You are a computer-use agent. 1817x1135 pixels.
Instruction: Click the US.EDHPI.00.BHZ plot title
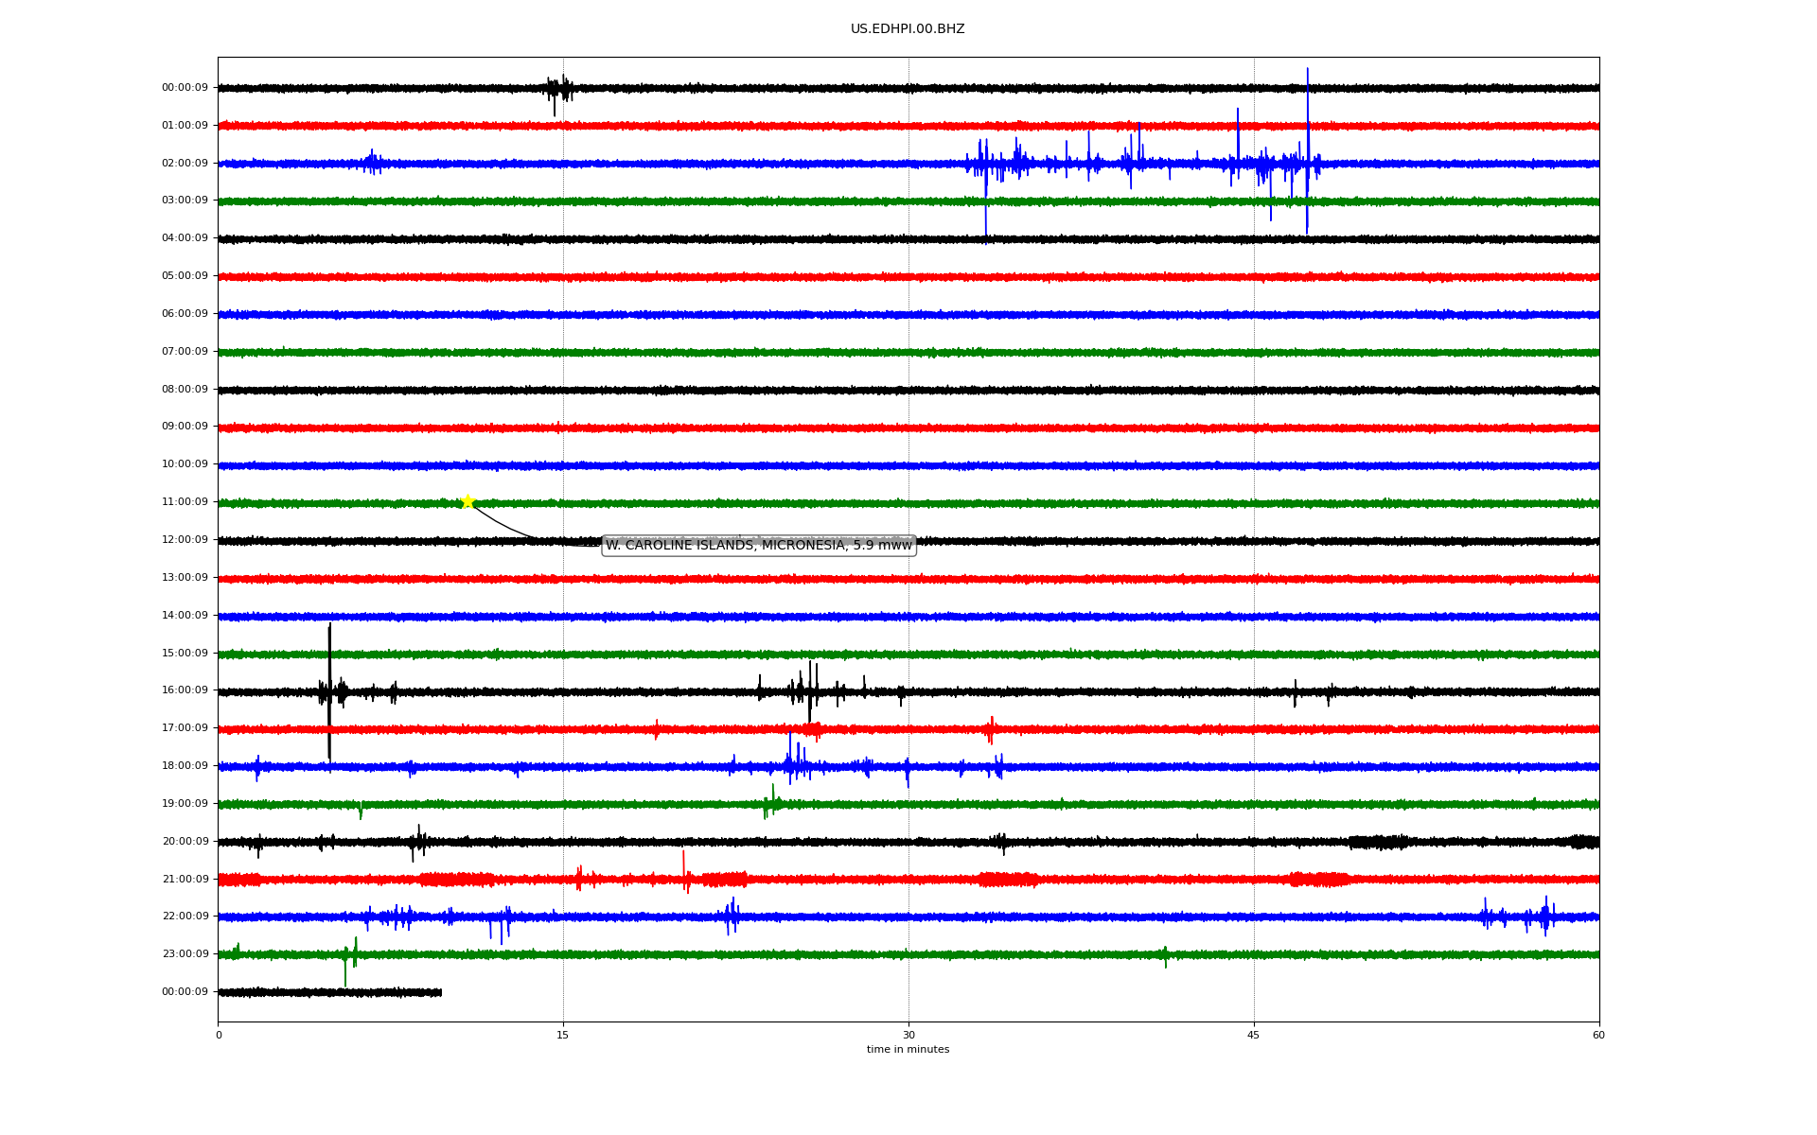pyautogui.click(x=907, y=29)
